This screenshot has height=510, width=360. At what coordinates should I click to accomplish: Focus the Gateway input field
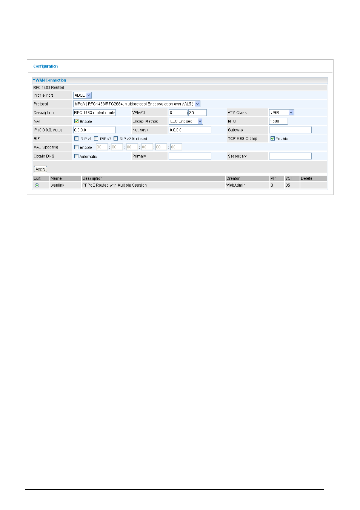(290, 130)
